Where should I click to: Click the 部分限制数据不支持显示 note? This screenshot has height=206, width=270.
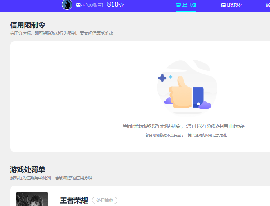186,135
